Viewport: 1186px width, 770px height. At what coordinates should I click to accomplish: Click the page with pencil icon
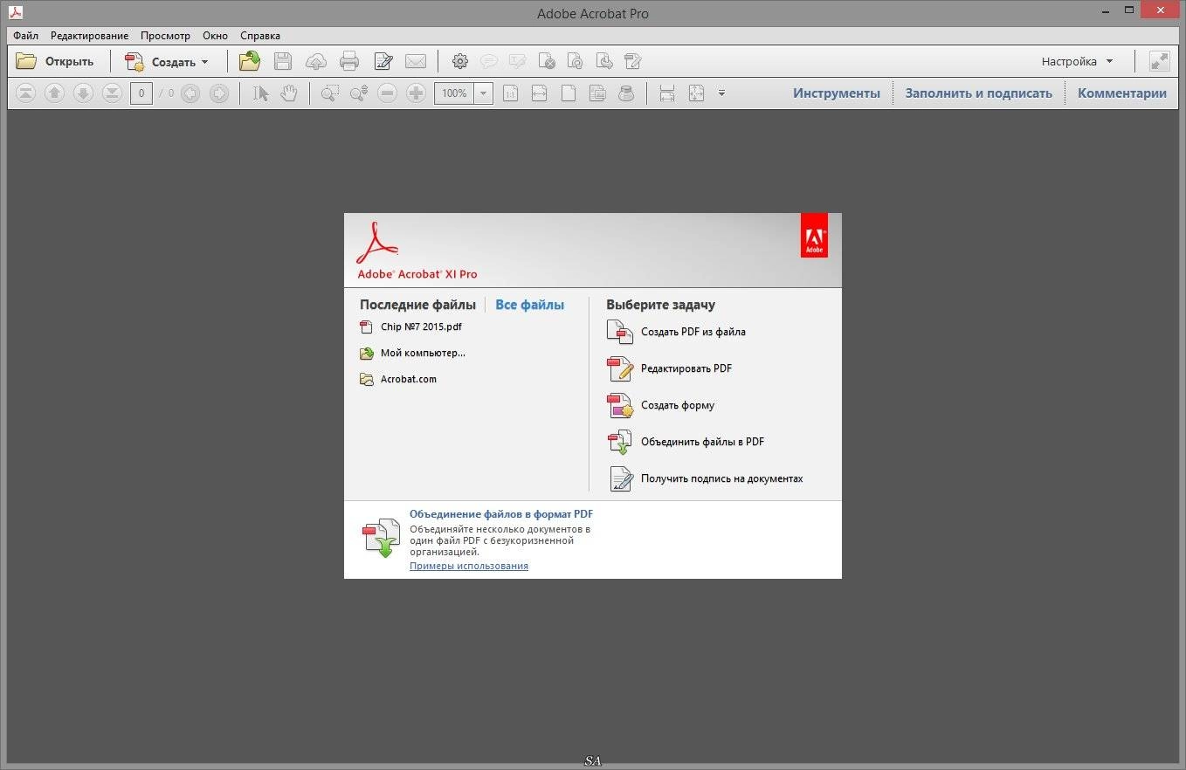633,61
